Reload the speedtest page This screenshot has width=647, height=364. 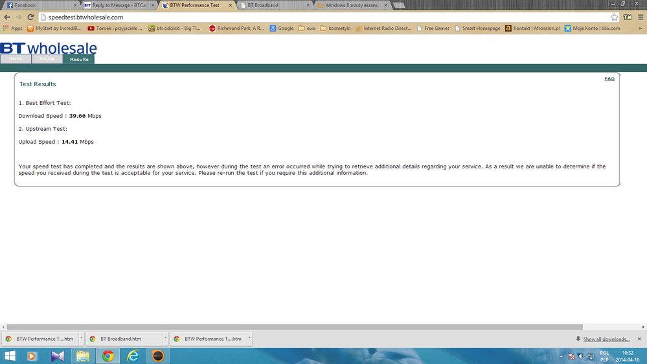(30, 17)
